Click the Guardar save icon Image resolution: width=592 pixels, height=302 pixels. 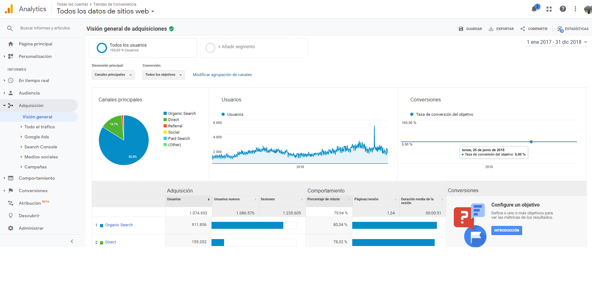(x=461, y=29)
